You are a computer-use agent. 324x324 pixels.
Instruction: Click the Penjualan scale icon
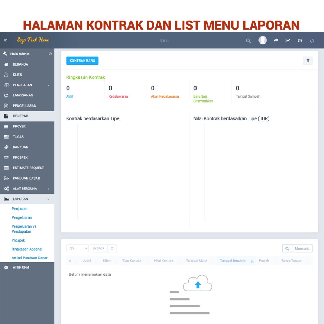pyautogui.click(x=6, y=85)
